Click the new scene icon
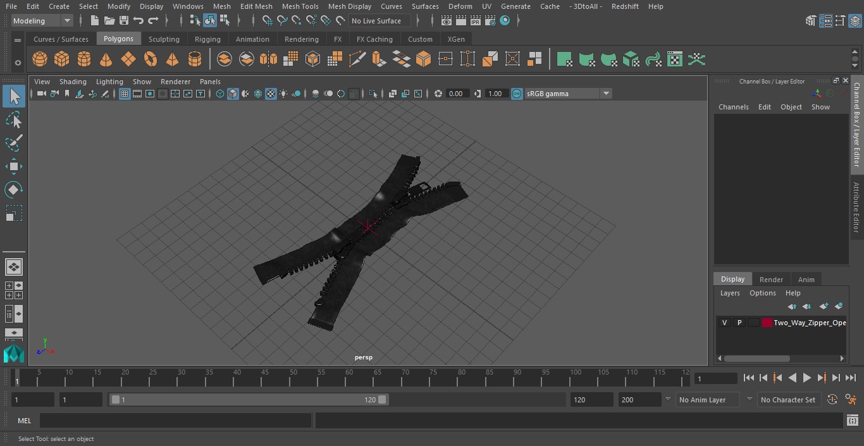 (94, 21)
